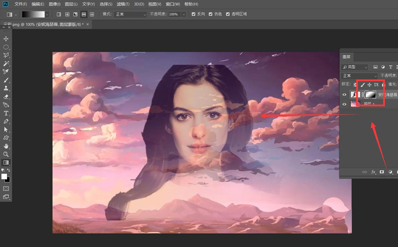This screenshot has width=398, height=247.
Task: Select the Custom Shape tool
Action: point(6,138)
